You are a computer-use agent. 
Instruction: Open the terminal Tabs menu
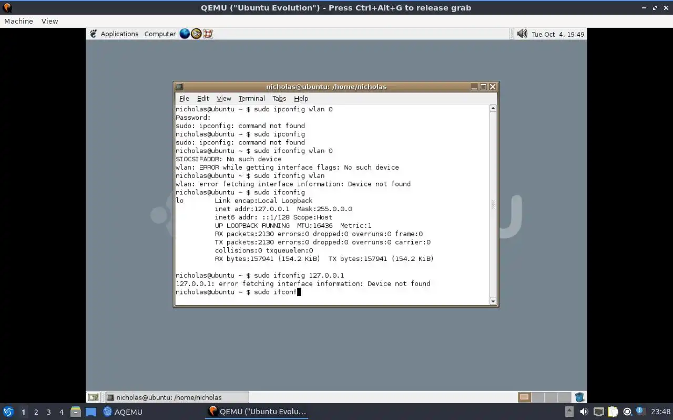279,98
